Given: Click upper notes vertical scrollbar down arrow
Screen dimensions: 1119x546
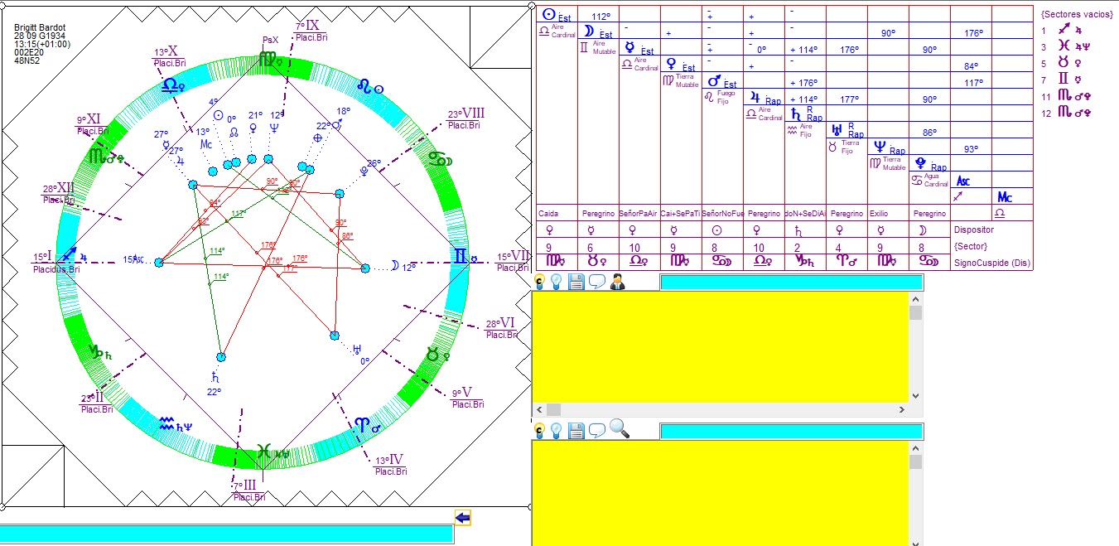Looking at the screenshot, I should (915, 396).
